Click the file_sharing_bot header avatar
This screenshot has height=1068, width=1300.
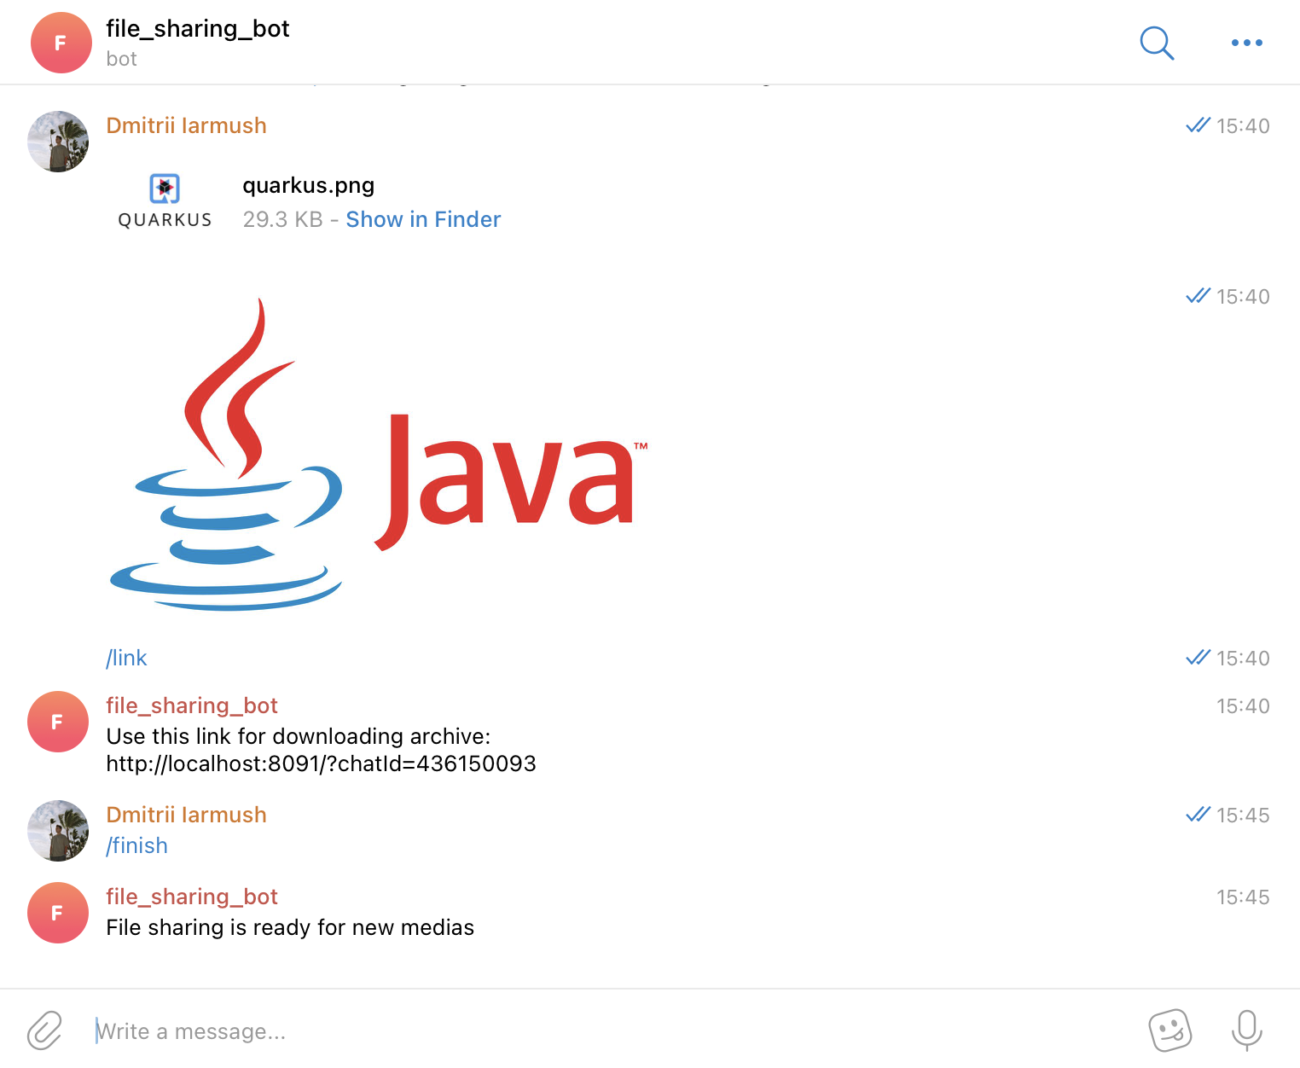61,43
